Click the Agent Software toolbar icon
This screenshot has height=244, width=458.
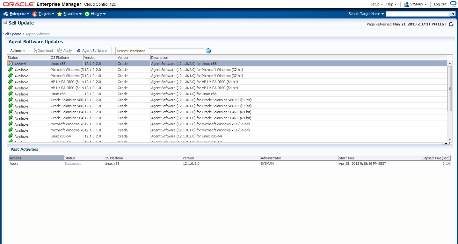tap(79, 51)
